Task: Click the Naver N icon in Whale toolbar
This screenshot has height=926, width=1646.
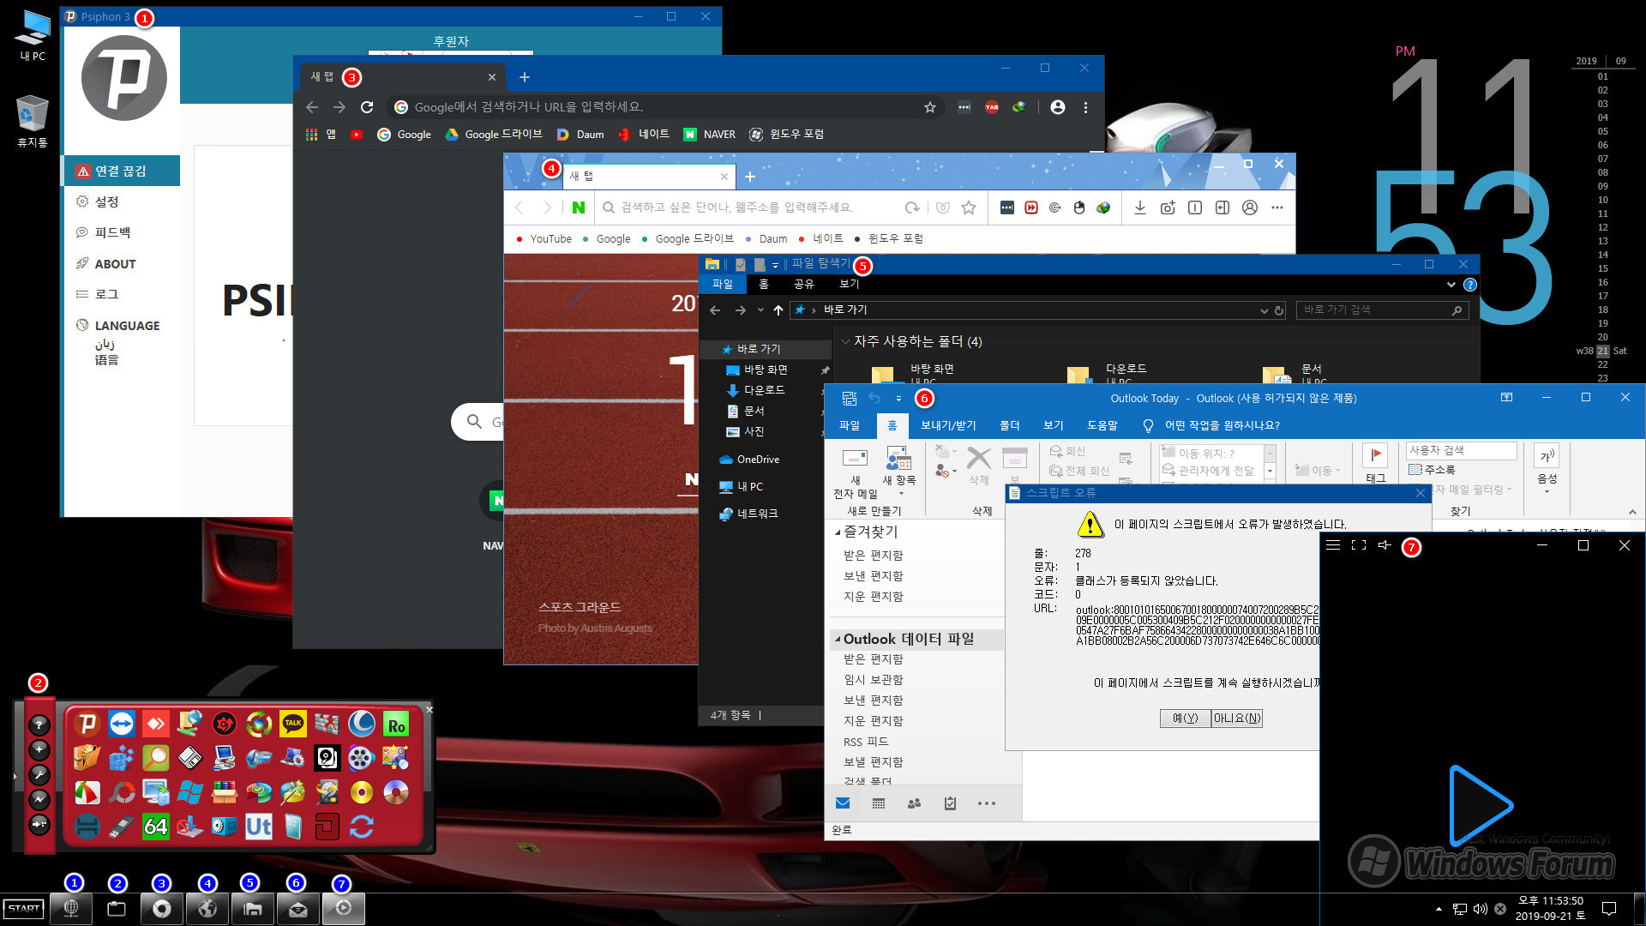Action: [579, 207]
